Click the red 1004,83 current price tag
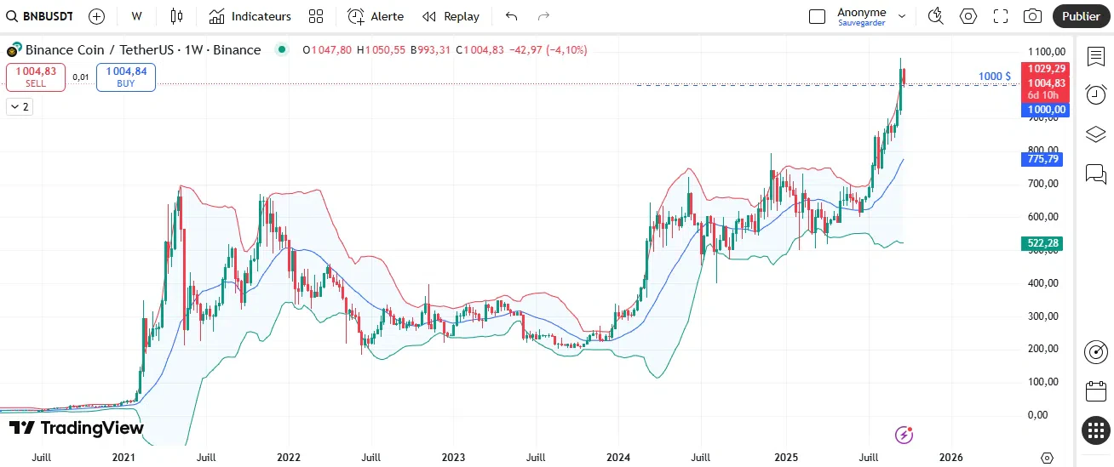Screen dimensions: 1114x467 (1047, 83)
